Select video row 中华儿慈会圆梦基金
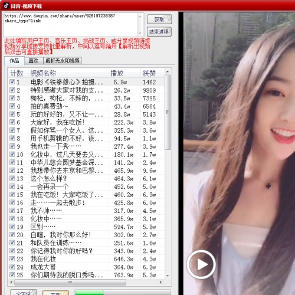This screenshot has height=295, width=295. pyautogui.click(x=86, y=162)
